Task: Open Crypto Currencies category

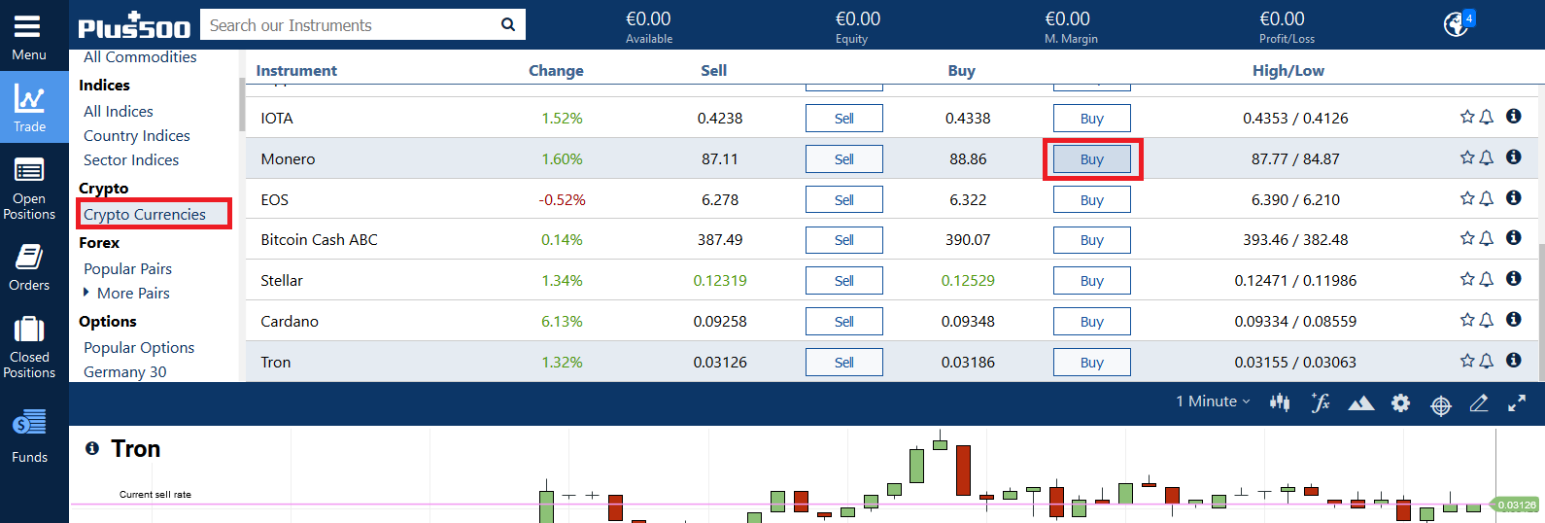Action: tap(145, 214)
